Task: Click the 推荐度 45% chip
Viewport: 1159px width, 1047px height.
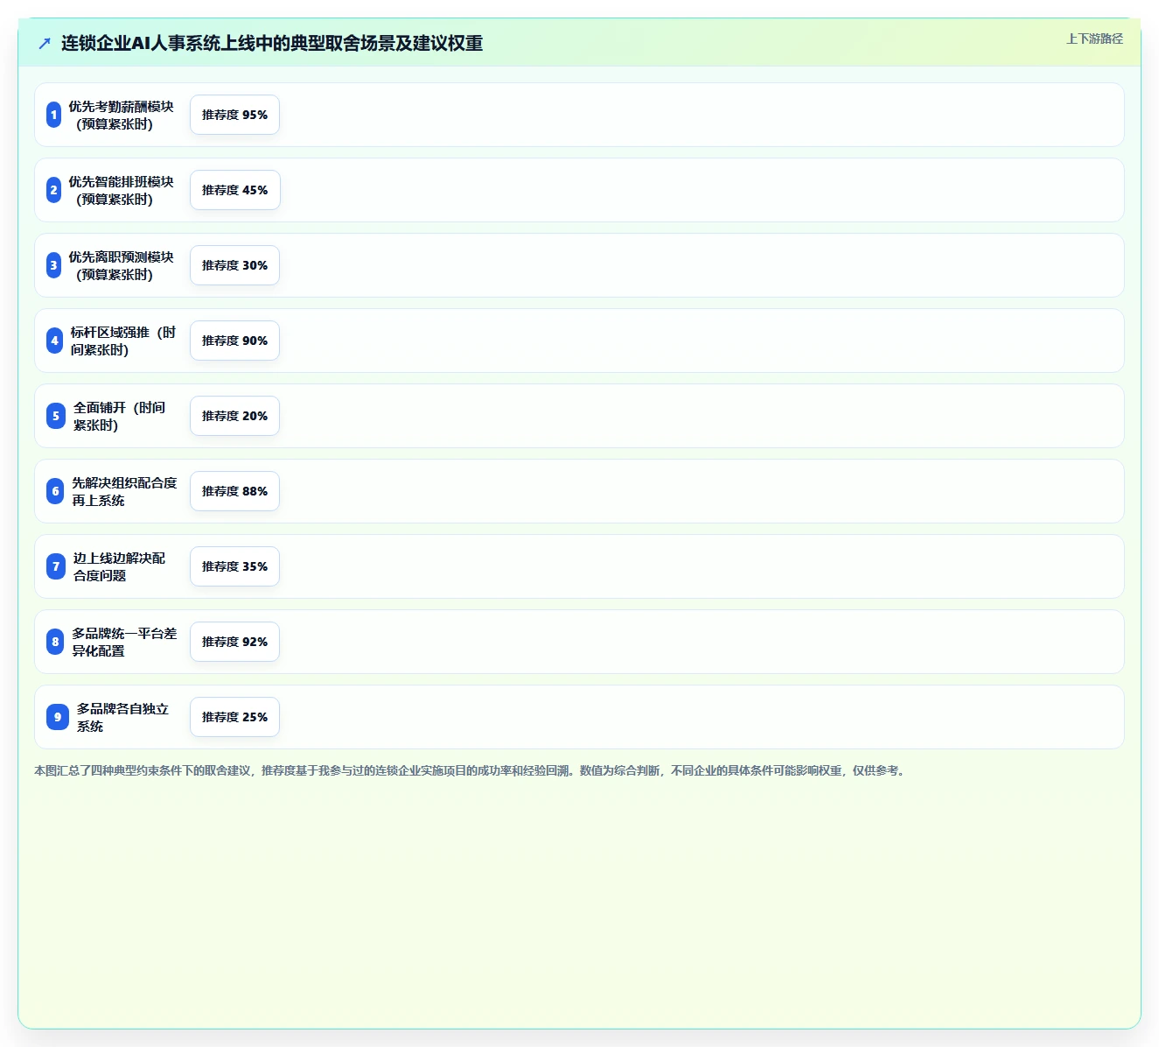Action: pos(234,190)
